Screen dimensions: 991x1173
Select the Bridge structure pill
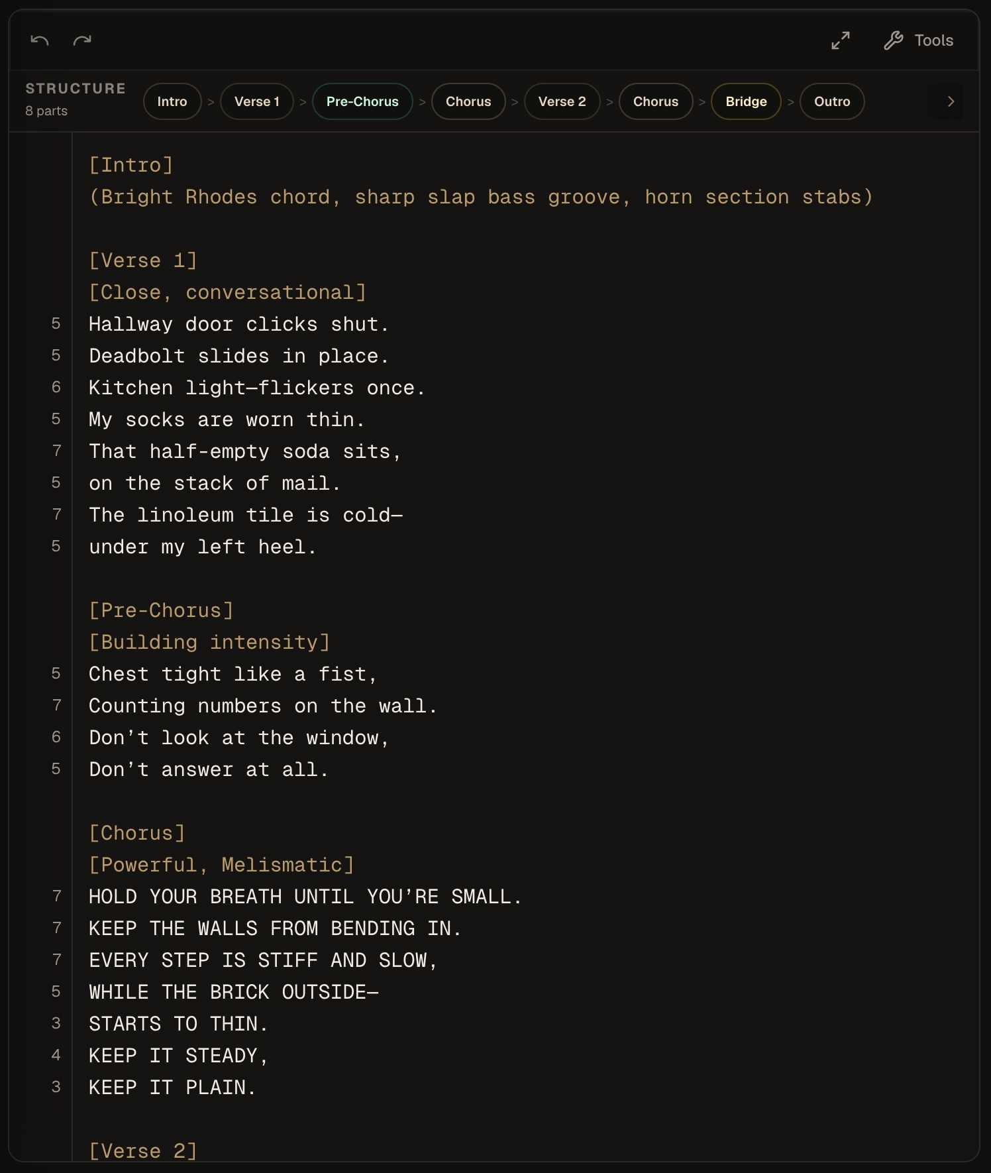pos(746,101)
